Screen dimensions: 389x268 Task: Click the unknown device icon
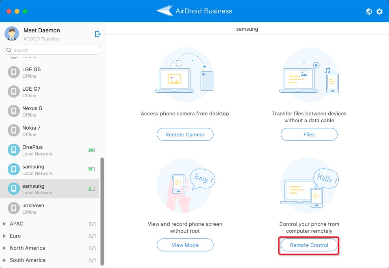[14, 208]
